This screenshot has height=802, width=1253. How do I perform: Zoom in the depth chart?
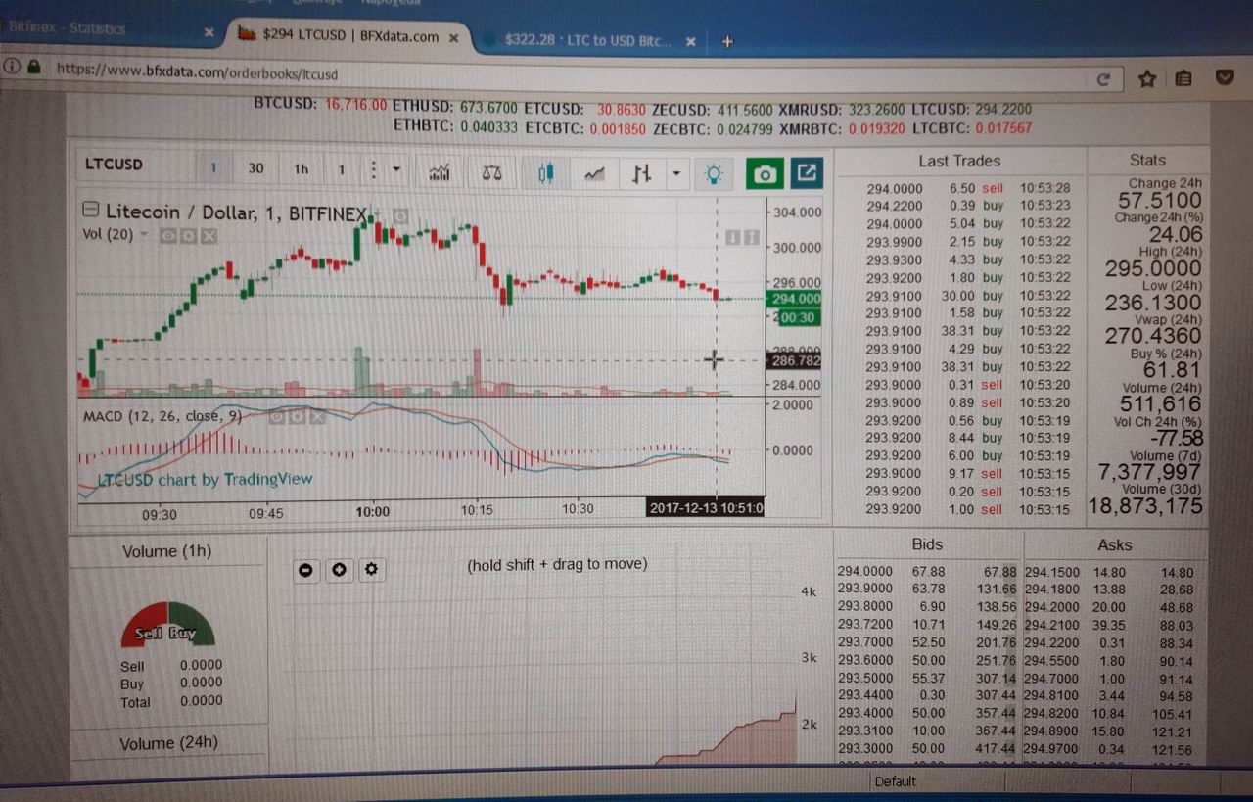tap(339, 569)
